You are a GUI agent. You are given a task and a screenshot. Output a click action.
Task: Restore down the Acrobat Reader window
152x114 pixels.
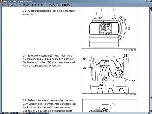148,1
